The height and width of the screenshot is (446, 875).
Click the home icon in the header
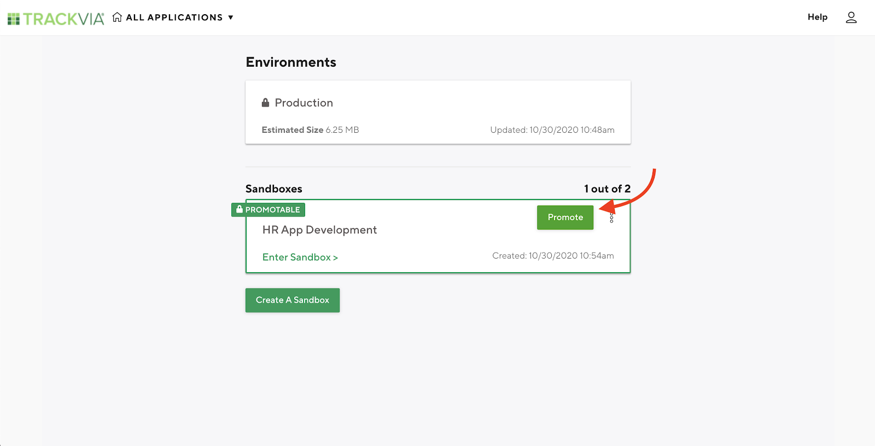(117, 17)
